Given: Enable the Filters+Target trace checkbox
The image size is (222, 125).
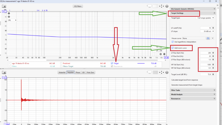Looking at the screenshot, I should 61,66.
